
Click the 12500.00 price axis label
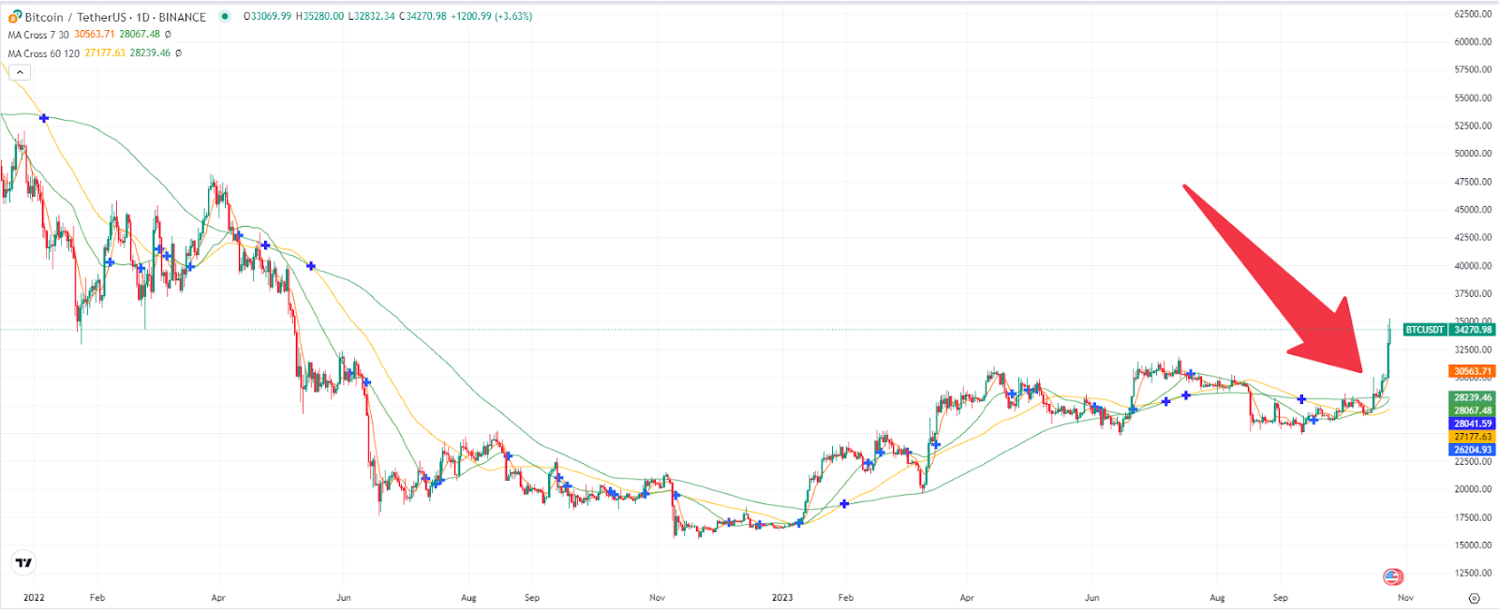[x=1473, y=574]
